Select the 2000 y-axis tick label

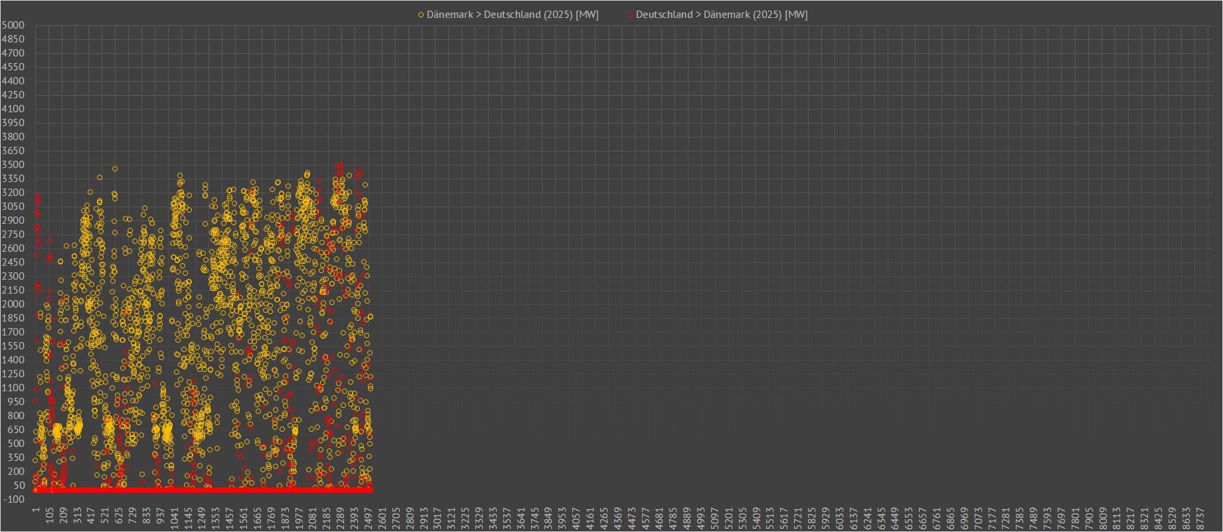coord(13,304)
